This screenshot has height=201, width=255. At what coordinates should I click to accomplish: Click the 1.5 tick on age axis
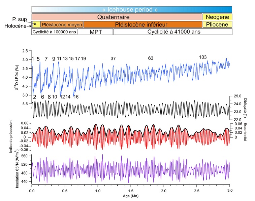point(131,191)
